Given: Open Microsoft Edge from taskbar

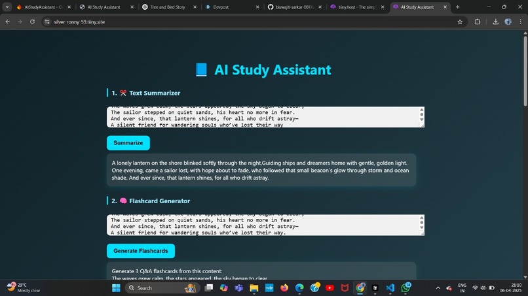Looking at the screenshot, I should click(299, 288).
